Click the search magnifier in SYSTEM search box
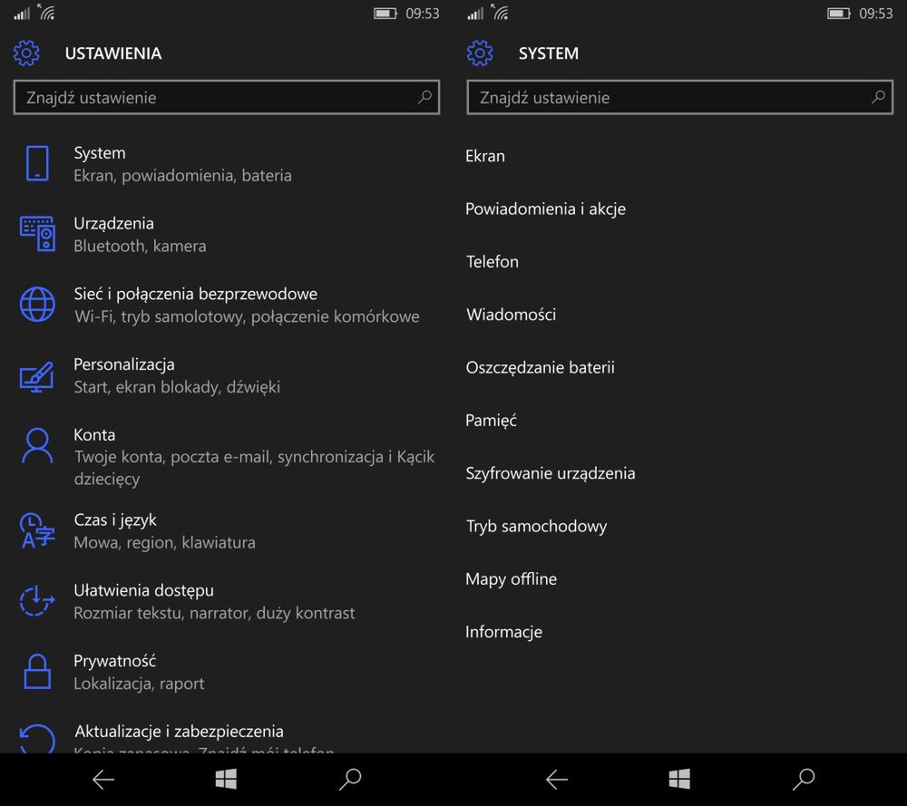This screenshot has height=806, width=907. click(878, 97)
